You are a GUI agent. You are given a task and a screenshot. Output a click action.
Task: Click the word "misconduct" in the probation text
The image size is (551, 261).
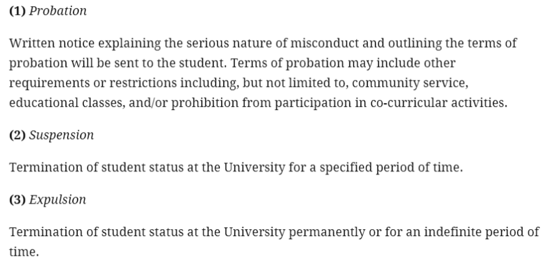pos(336,44)
